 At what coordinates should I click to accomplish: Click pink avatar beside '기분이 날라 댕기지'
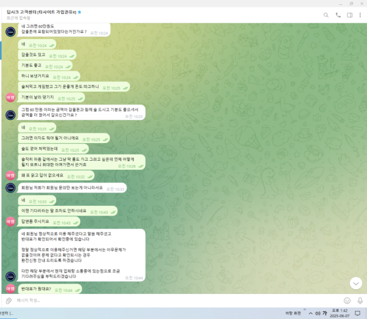point(10,97)
